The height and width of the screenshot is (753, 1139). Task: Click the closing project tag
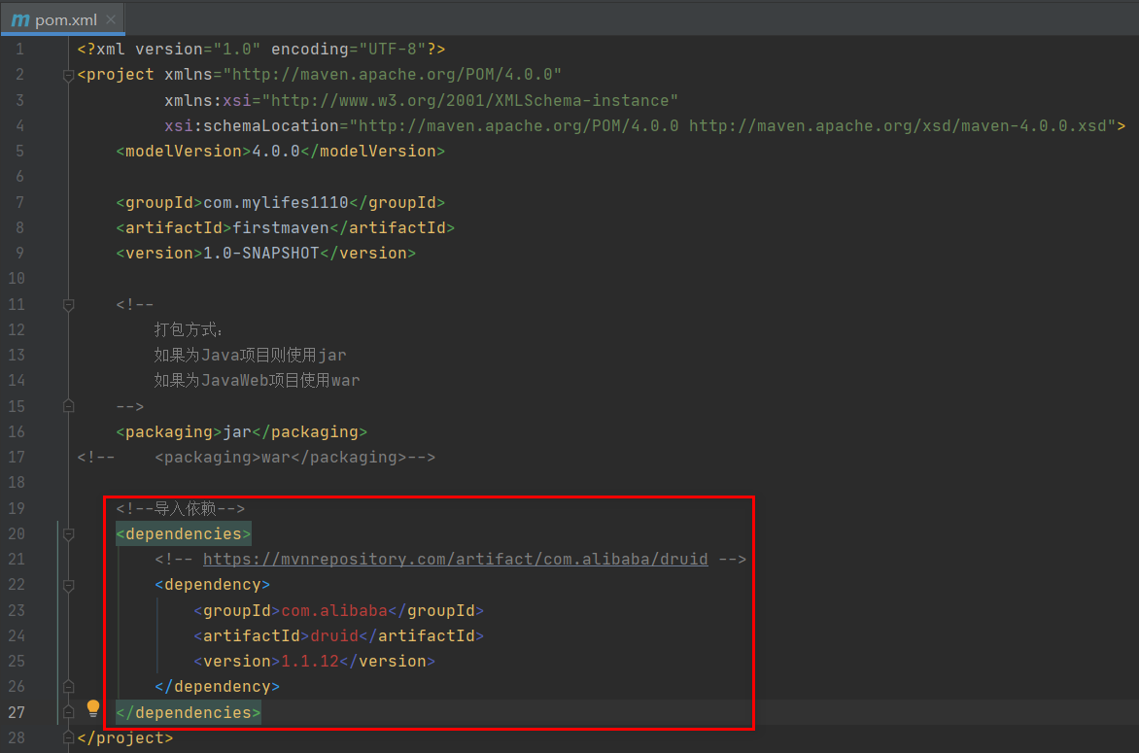pyautogui.click(x=125, y=737)
